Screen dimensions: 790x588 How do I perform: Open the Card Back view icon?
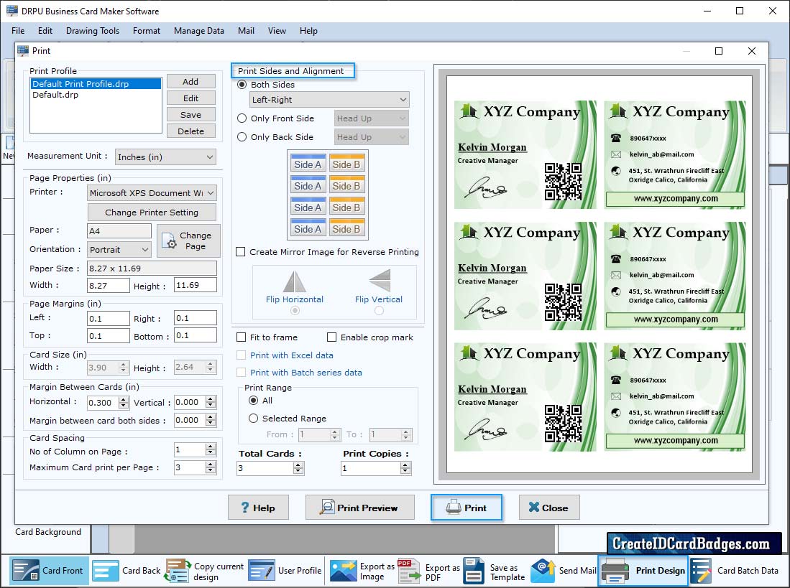pyautogui.click(x=106, y=570)
